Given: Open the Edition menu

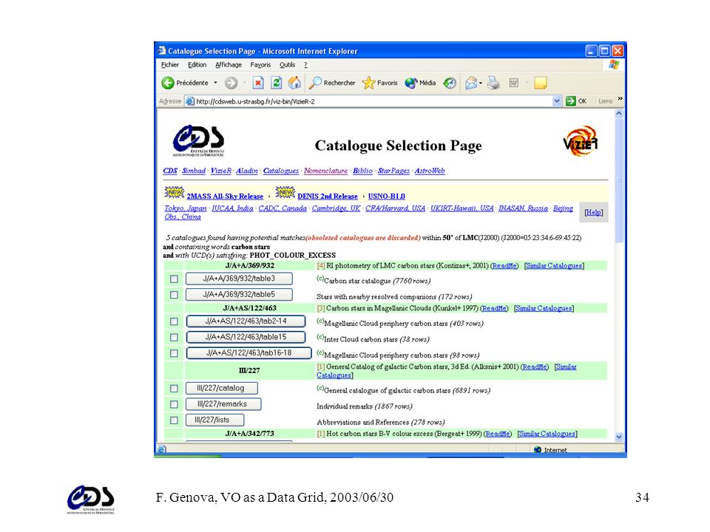Looking at the screenshot, I should pyautogui.click(x=197, y=65).
